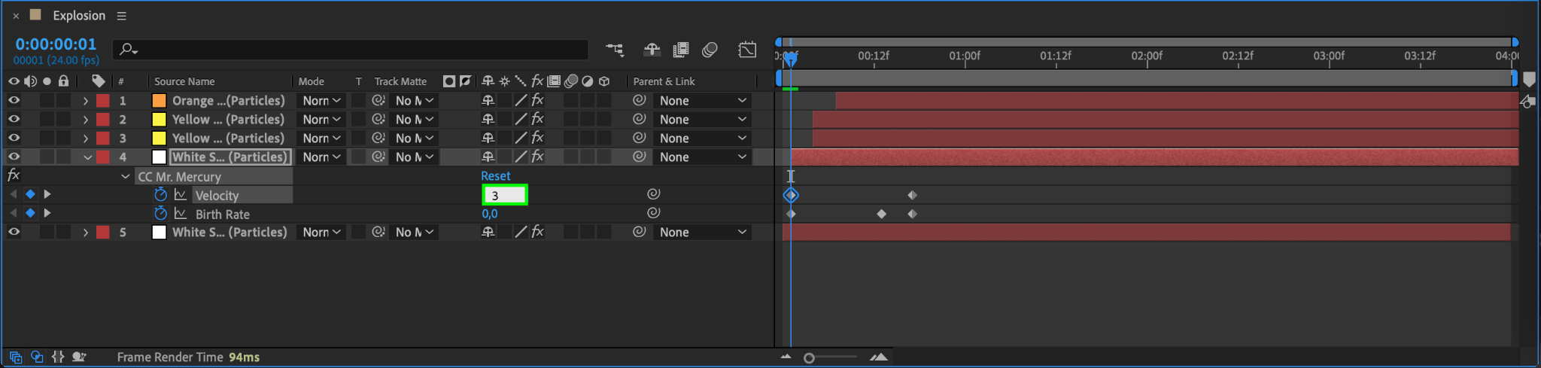
Task: Toggle the Velocity keyframe diamond checkbox
Action: coord(30,194)
